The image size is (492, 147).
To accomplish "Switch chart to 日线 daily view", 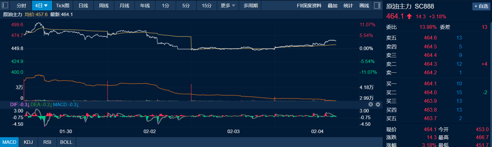I will click(83, 6).
